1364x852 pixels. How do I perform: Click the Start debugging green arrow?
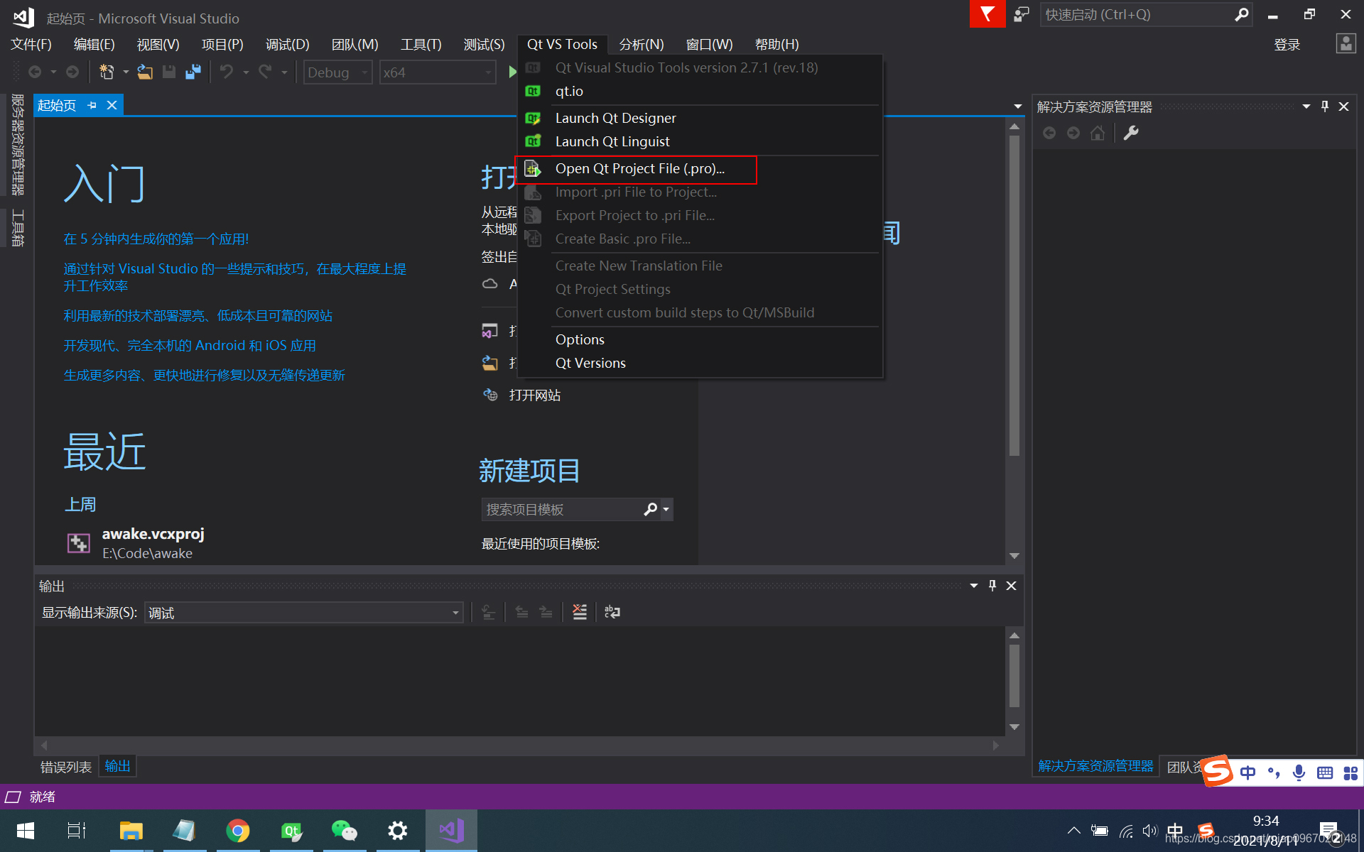pos(512,72)
